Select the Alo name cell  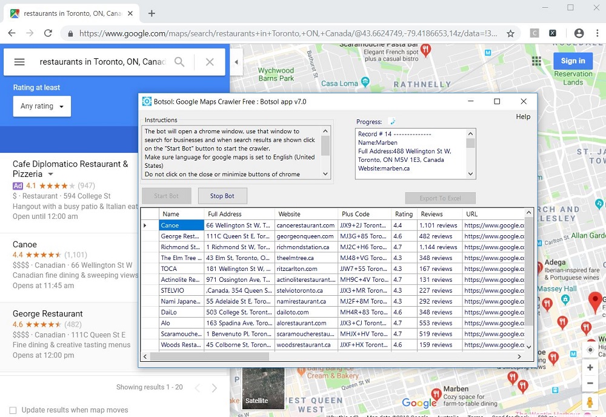point(181,323)
